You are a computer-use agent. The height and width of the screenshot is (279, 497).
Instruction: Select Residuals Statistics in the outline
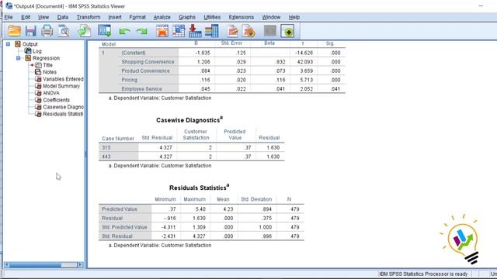(x=63, y=114)
